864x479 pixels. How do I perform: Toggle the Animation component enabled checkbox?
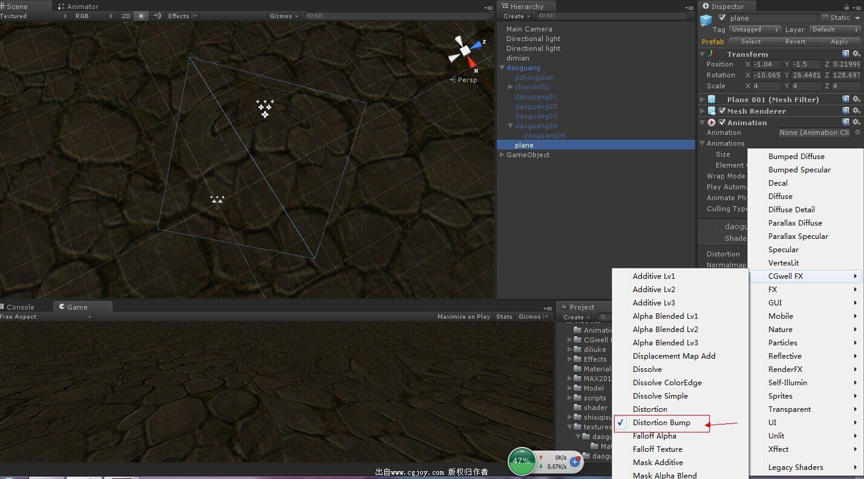click(x=722, y=122)
